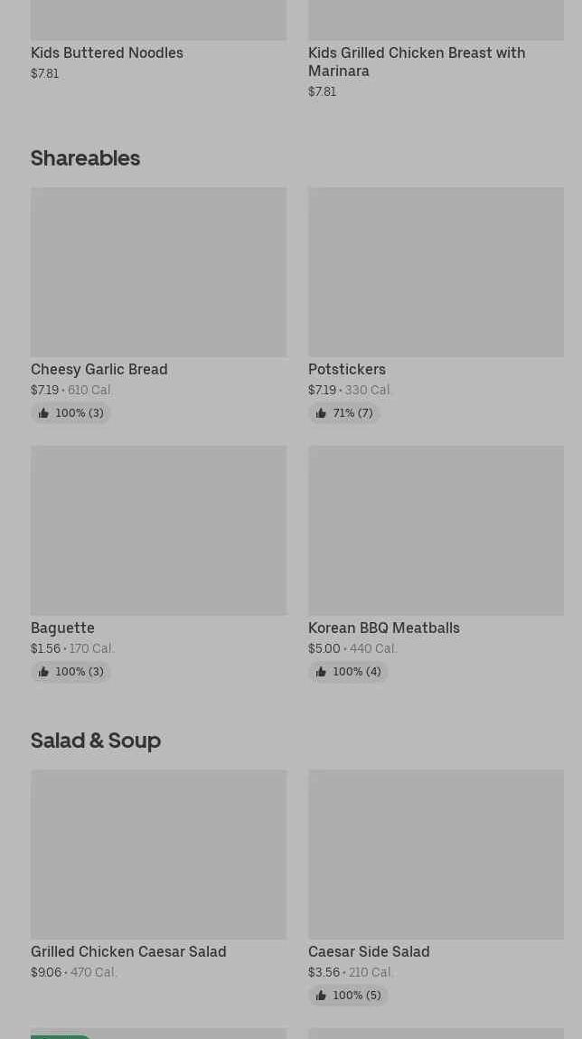The width and height of the screenshot is (582, 1039).
Task: Select the Baguette item photo
Action: pos(159,530)
